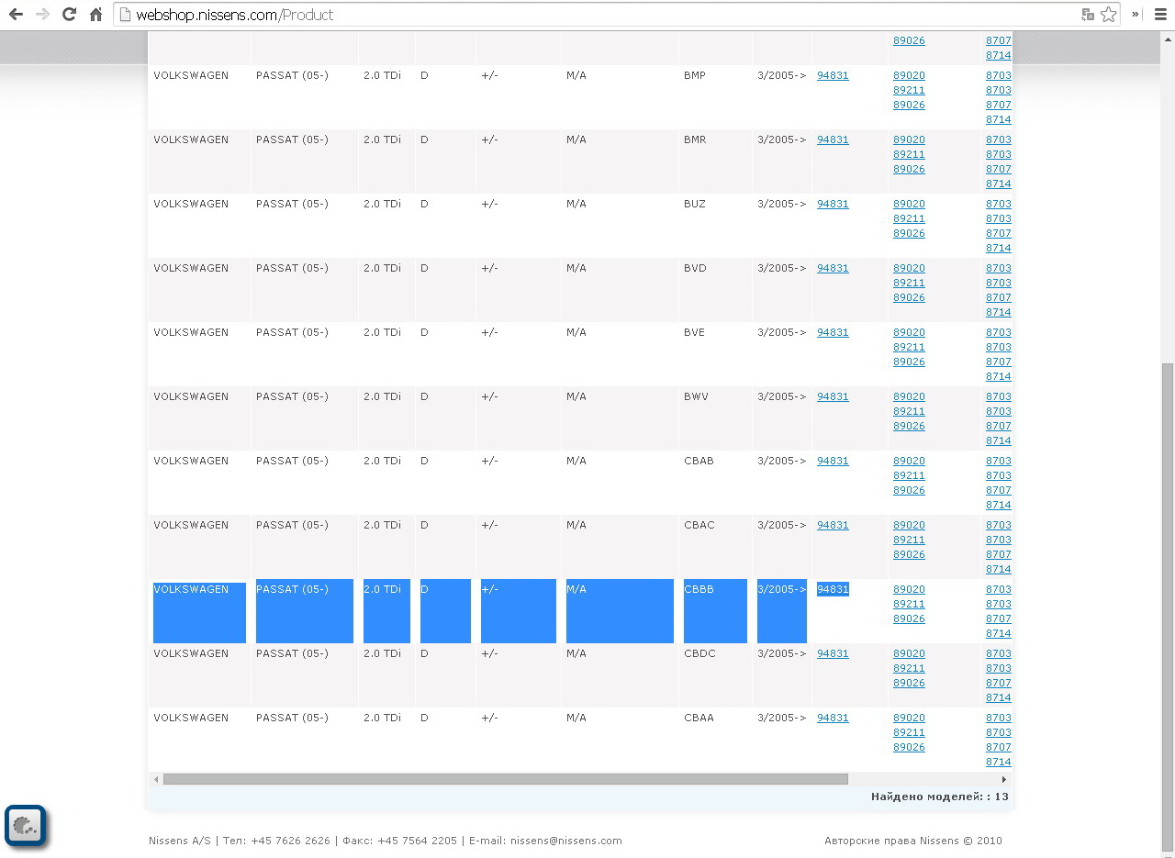Select engine code BWV cell
1175x858 pixels.
(x=696, y=396)
